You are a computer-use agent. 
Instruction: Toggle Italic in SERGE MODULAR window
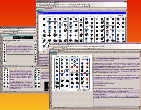tap(71, 48)
